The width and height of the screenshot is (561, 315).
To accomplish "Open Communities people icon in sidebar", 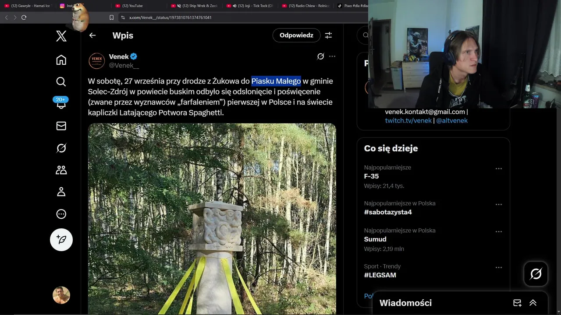I will tap(61, 170).
